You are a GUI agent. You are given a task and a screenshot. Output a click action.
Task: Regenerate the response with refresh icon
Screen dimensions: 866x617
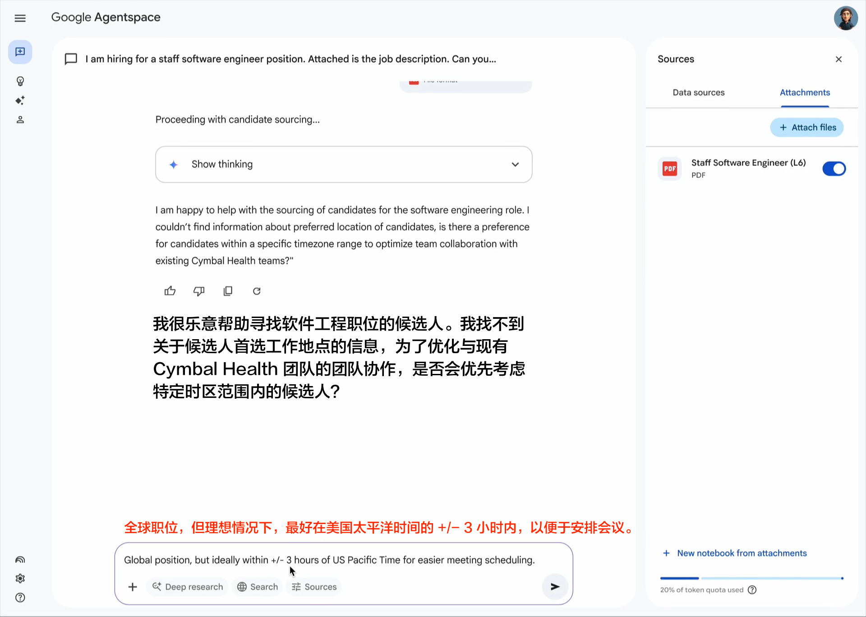click(x=257, y=291)
